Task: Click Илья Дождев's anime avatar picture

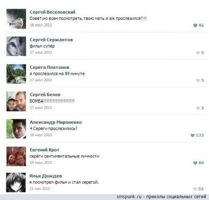Action: pyautogui.click(x=16, y=182)
